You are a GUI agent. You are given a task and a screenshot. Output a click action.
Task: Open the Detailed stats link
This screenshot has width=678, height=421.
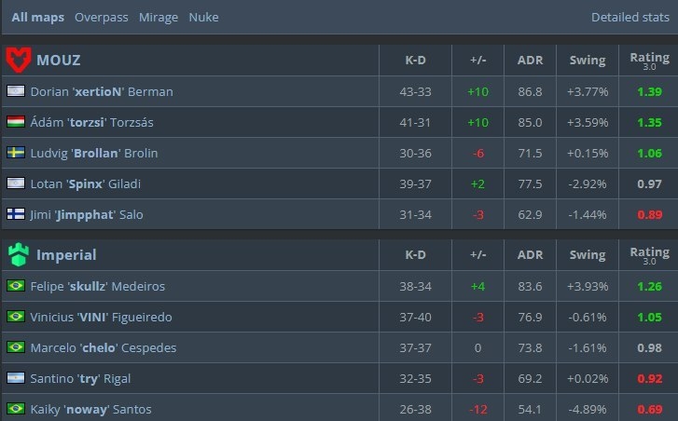[x=629, y=18]
